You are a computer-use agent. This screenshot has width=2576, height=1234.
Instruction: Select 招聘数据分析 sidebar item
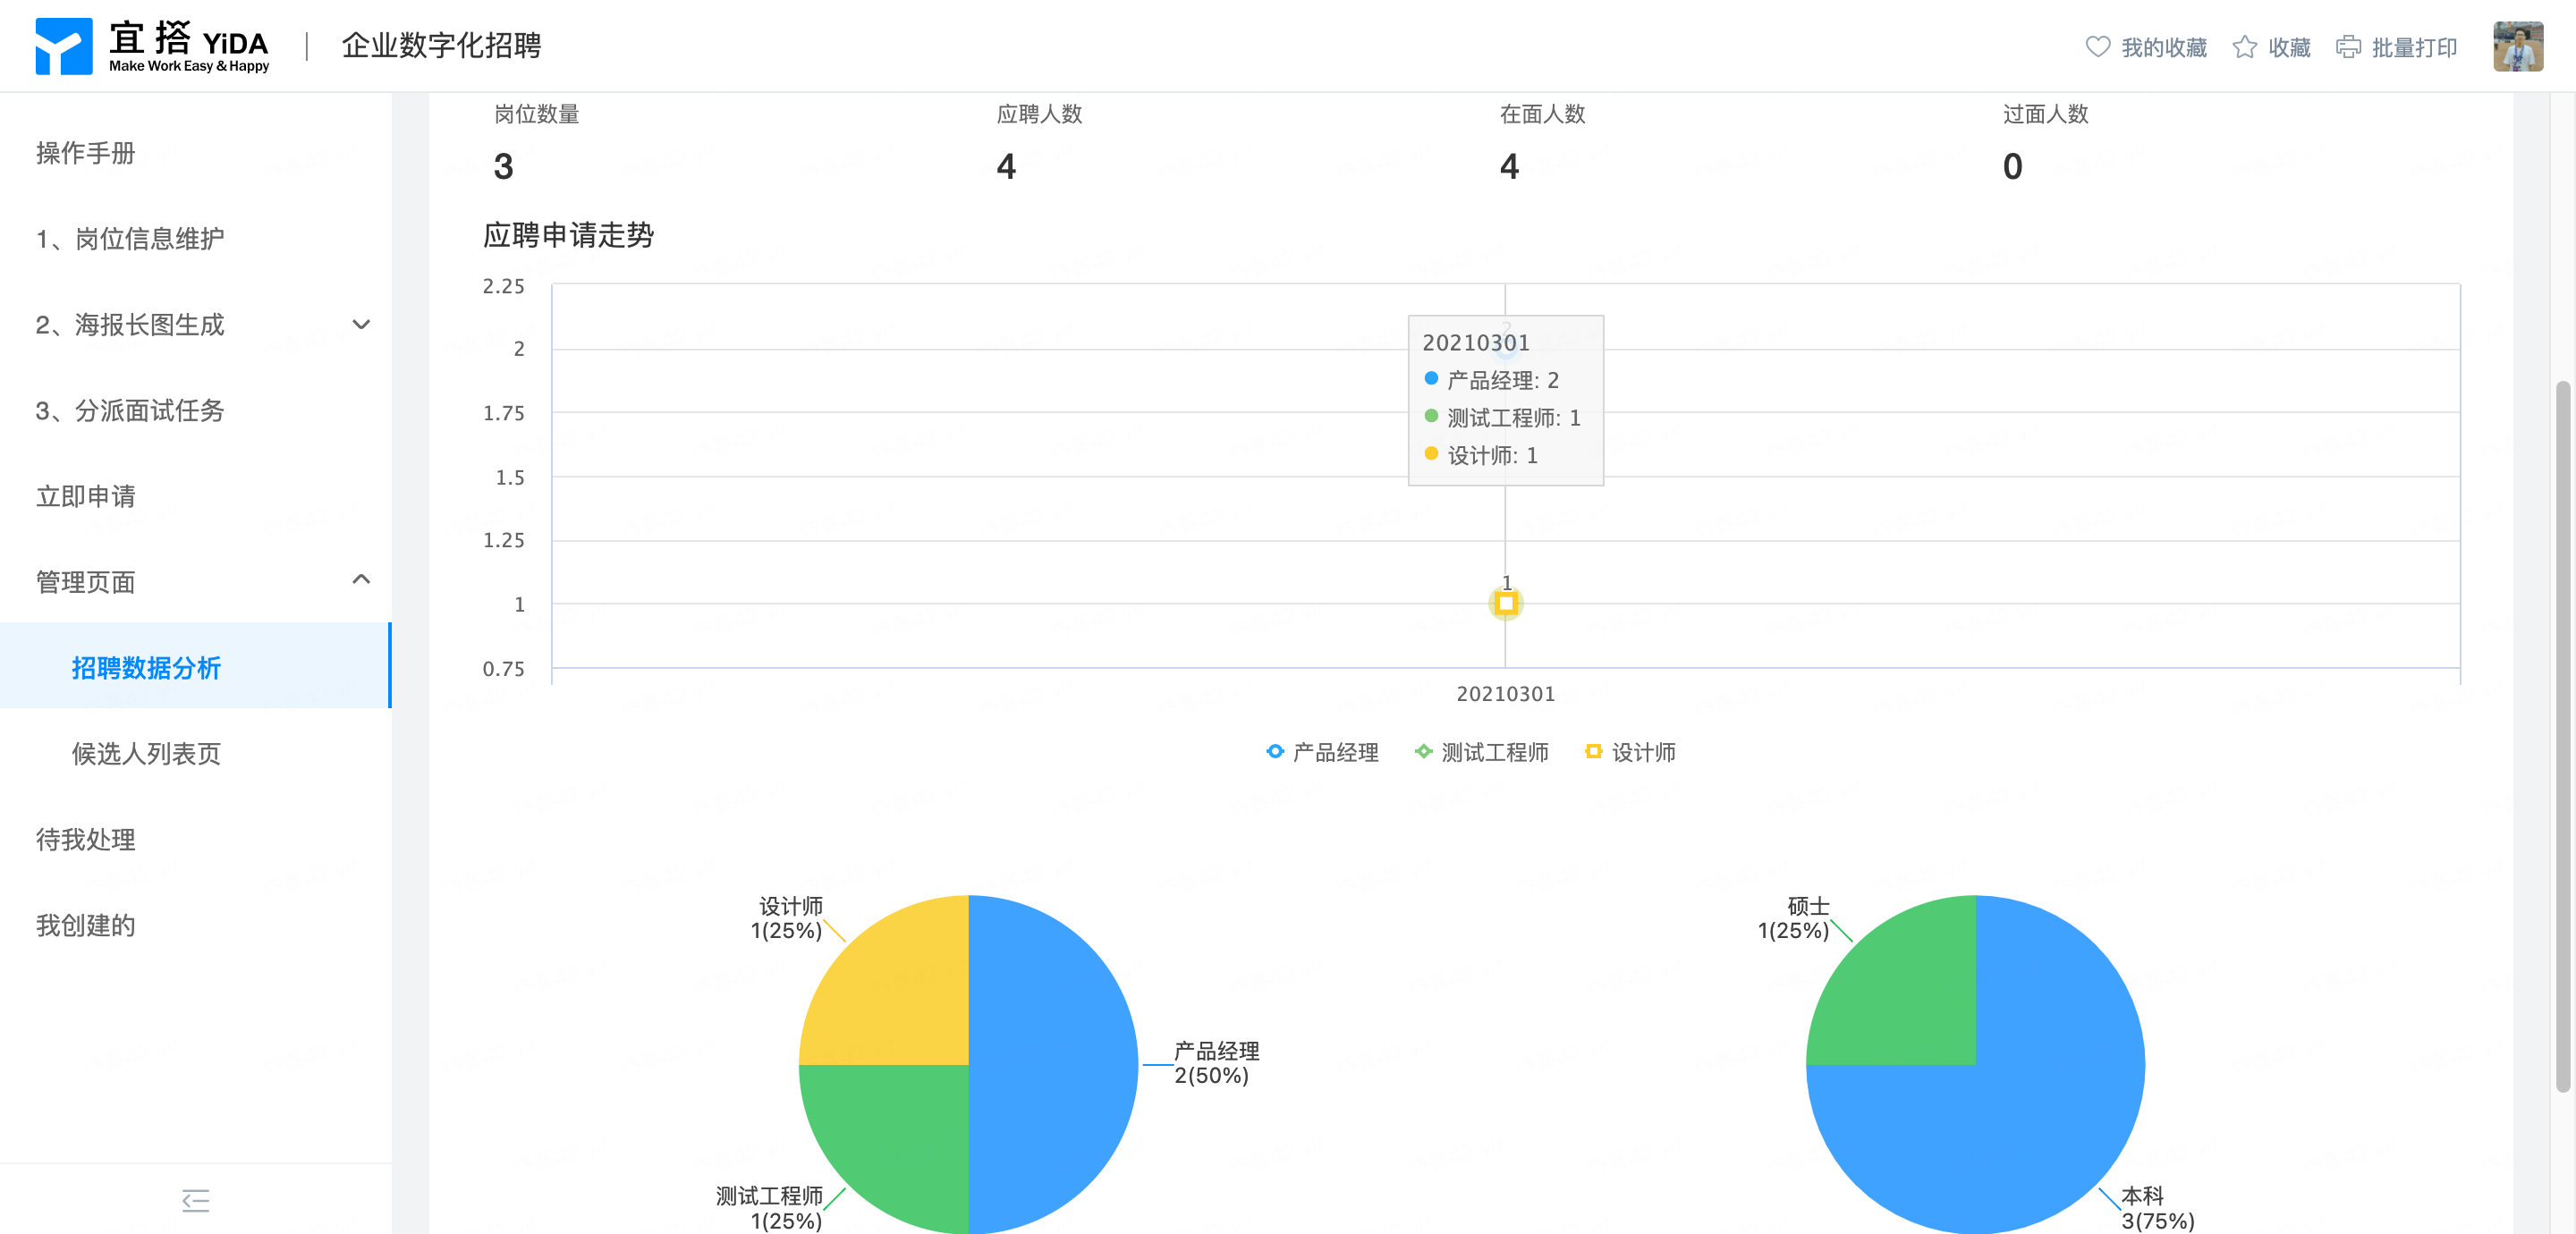(146, 668)
